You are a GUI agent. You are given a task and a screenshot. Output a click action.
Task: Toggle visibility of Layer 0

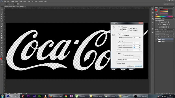(x=156, y=41)
